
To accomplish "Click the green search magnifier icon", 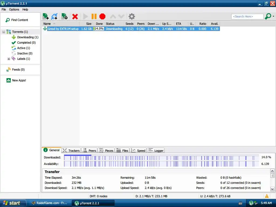I will click(x=268, y=16).
